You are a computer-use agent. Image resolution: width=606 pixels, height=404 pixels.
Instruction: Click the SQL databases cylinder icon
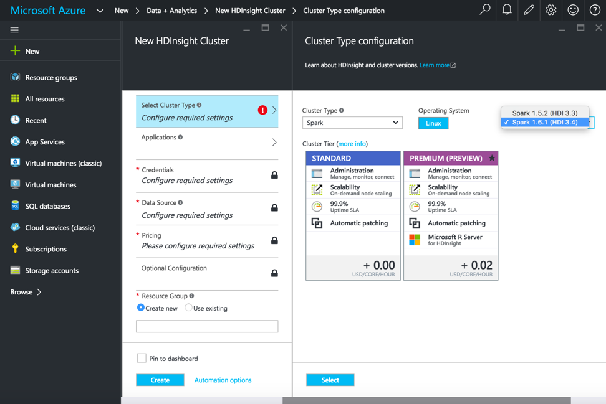(x=15, y=205)
